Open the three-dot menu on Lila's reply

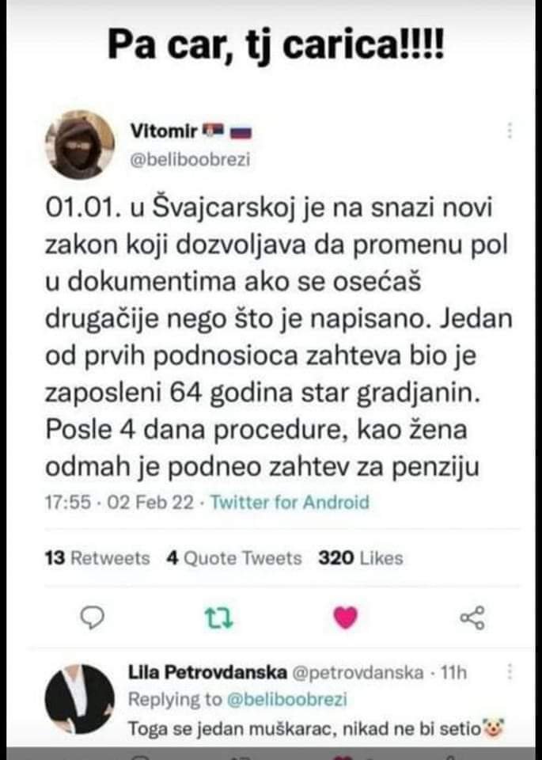pos(510,672)
